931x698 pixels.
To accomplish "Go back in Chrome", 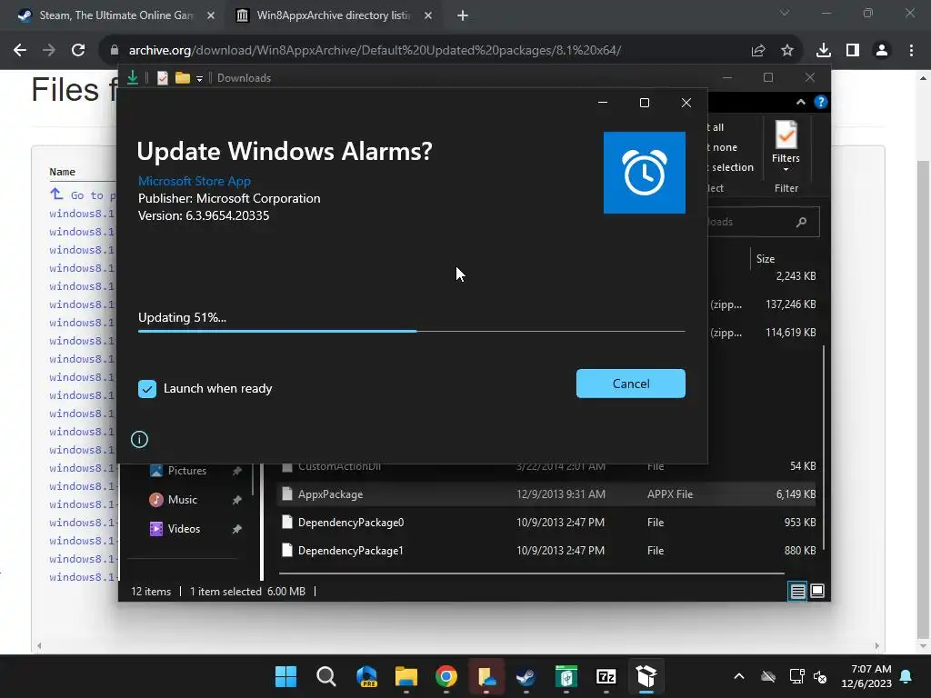I will pyautogui.click(x=20, y=51).
